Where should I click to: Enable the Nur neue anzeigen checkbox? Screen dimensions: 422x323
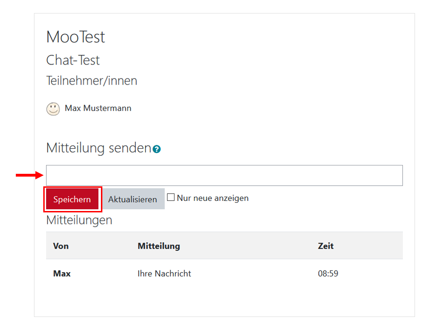171,197
